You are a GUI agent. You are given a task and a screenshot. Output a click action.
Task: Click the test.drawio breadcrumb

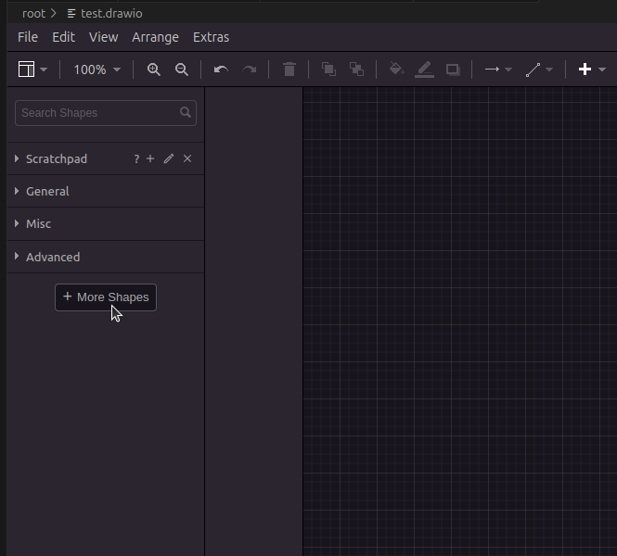[111, 14]
